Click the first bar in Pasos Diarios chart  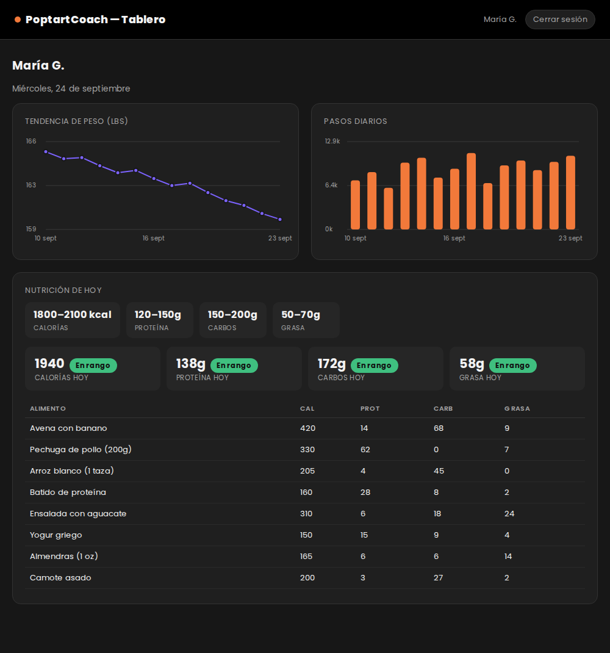click(355, 205)
